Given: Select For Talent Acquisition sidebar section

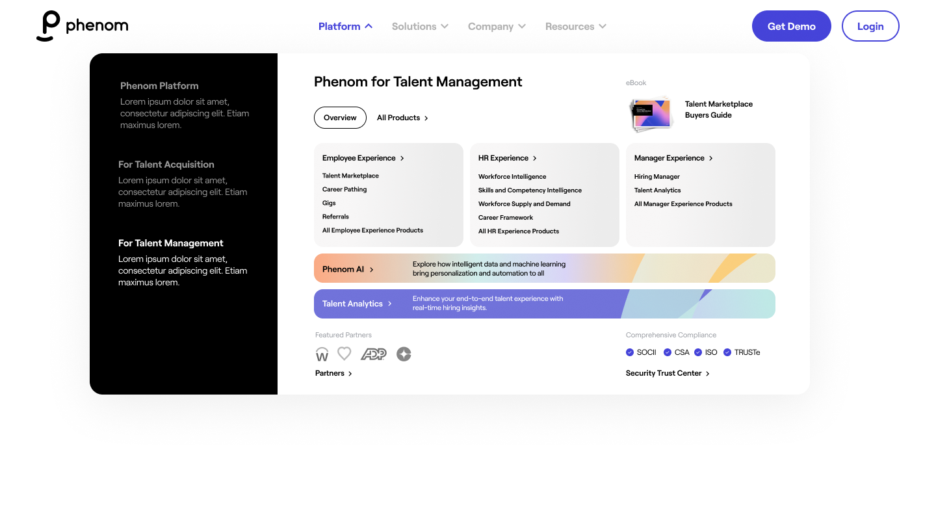Looking at the screenshot, I should [x=183, y=183].
